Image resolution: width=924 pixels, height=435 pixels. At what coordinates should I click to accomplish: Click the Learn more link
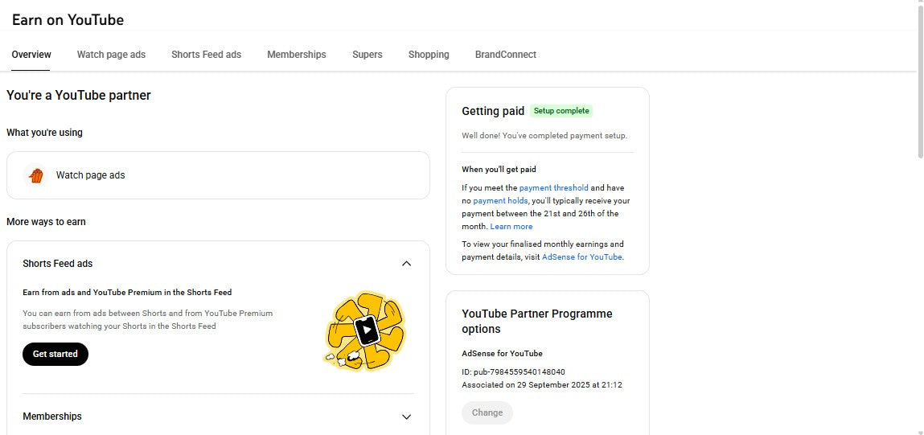[511, 227]
